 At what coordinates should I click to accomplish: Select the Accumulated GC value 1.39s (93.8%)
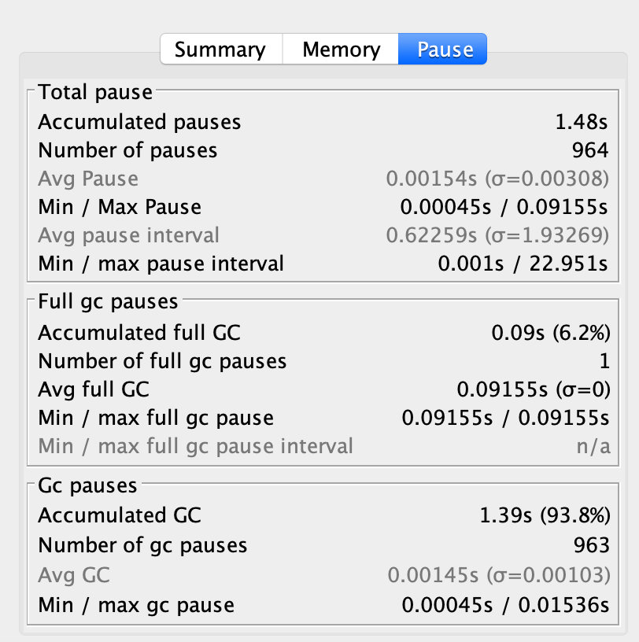point(545,515)
